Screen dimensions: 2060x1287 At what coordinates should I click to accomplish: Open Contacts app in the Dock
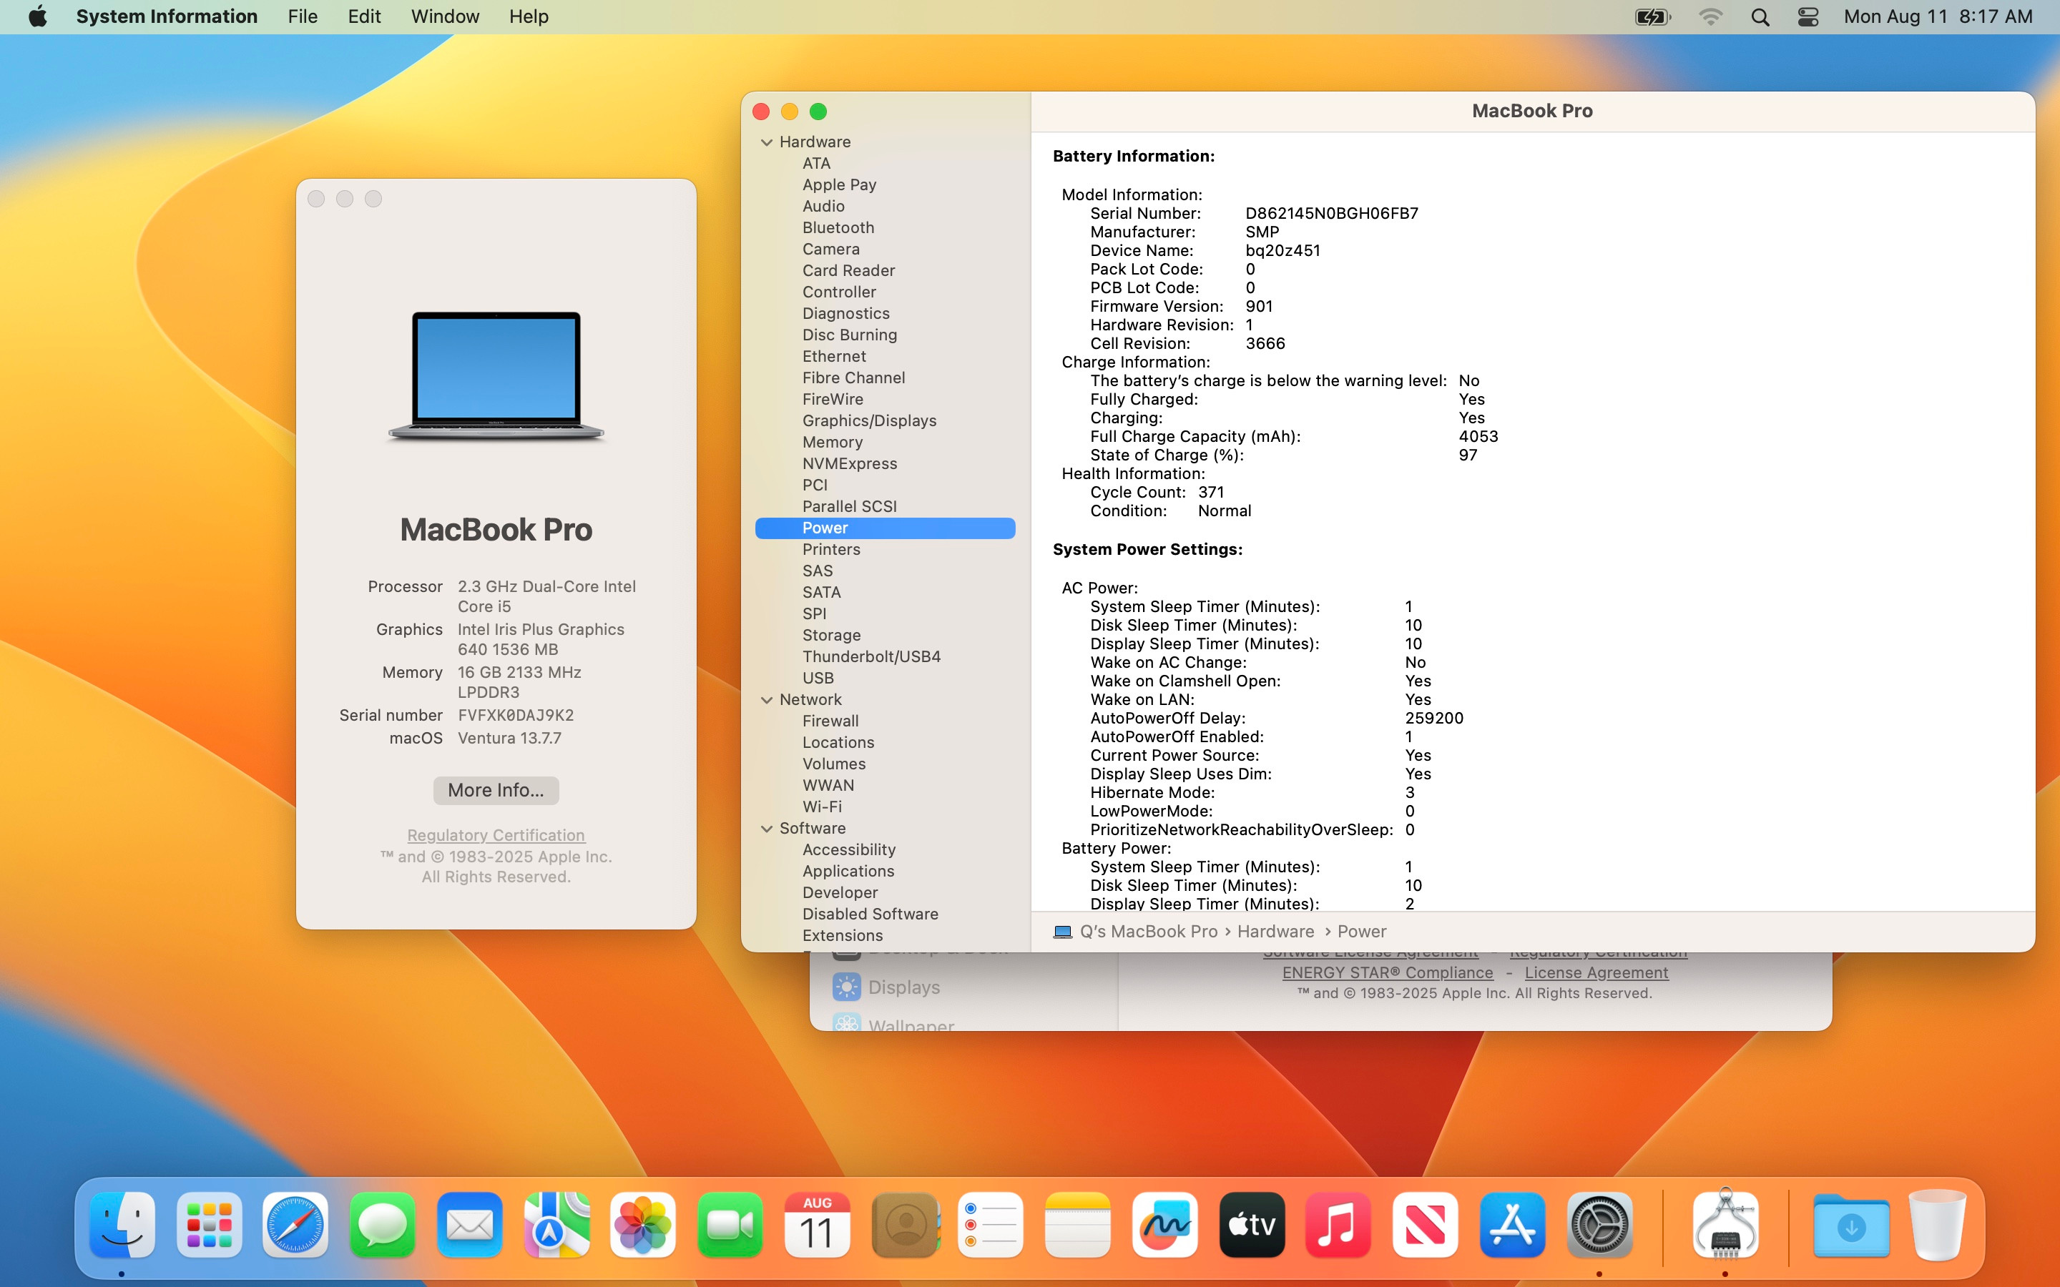pos(906,1225)
